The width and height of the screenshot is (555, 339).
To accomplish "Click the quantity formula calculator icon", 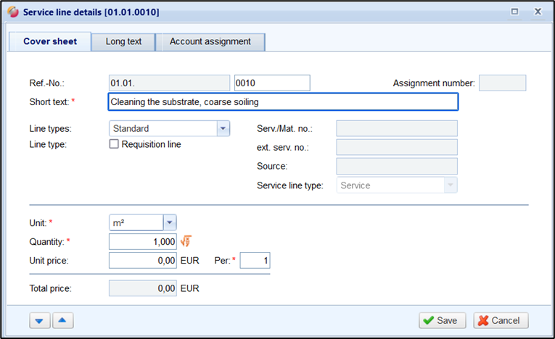I will pyautogui.click(x=186, y=242).
